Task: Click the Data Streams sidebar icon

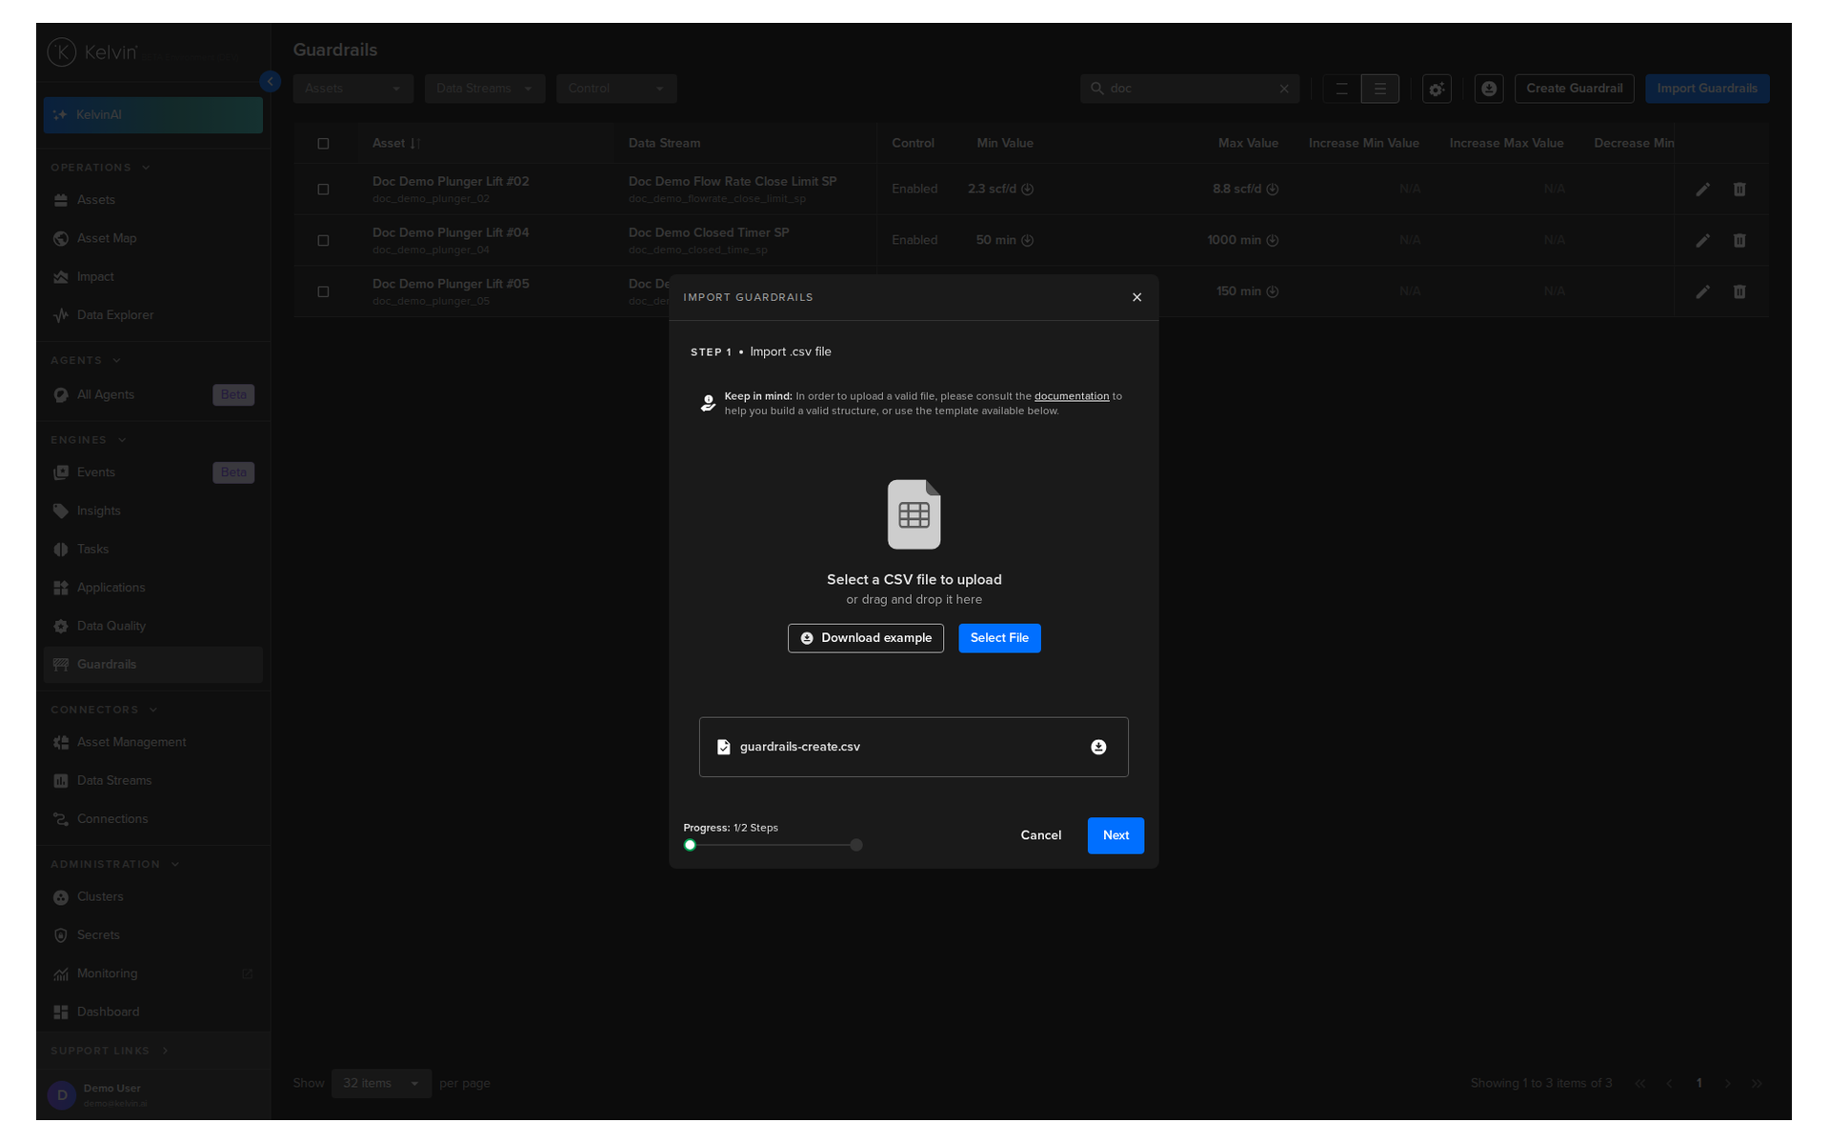Action: point(61,781)
